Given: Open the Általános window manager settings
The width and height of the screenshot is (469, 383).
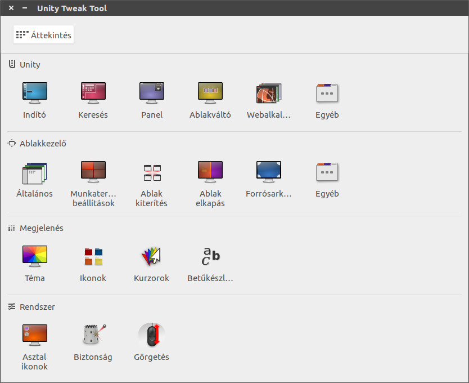Looking at the screenshot, I should point(35,179).
